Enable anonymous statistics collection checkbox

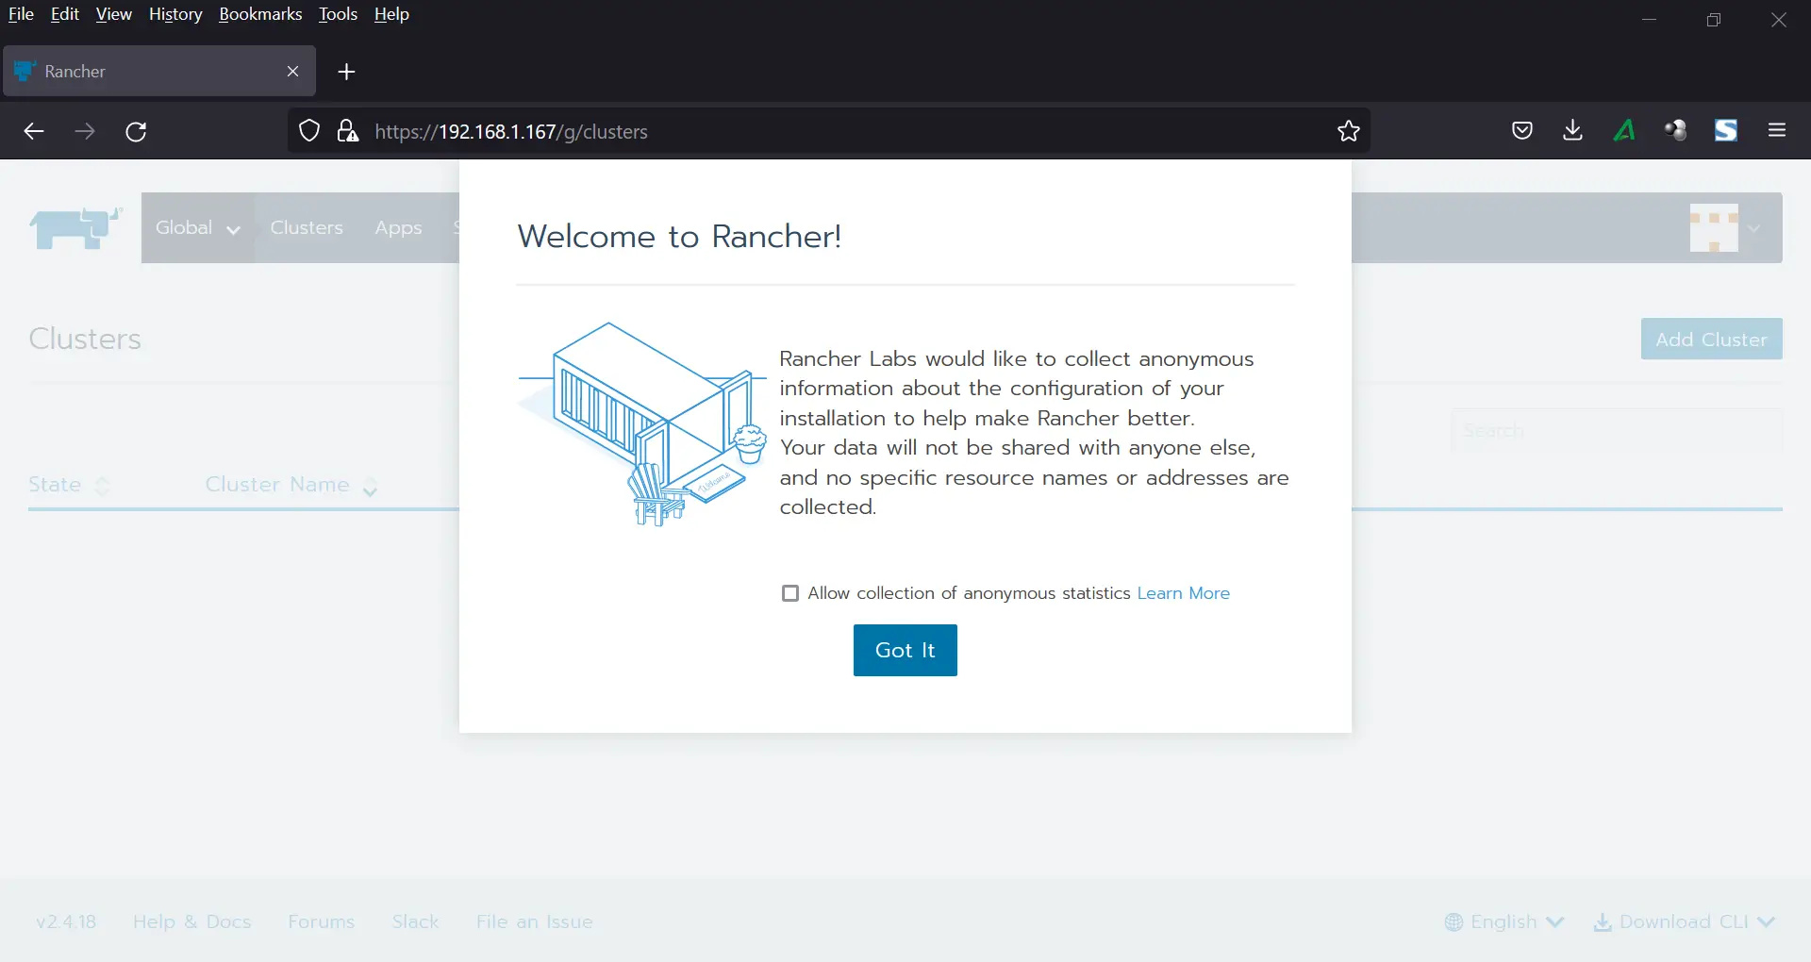[790, 593]
